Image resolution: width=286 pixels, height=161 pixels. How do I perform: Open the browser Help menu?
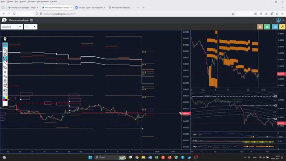[54, 1]
